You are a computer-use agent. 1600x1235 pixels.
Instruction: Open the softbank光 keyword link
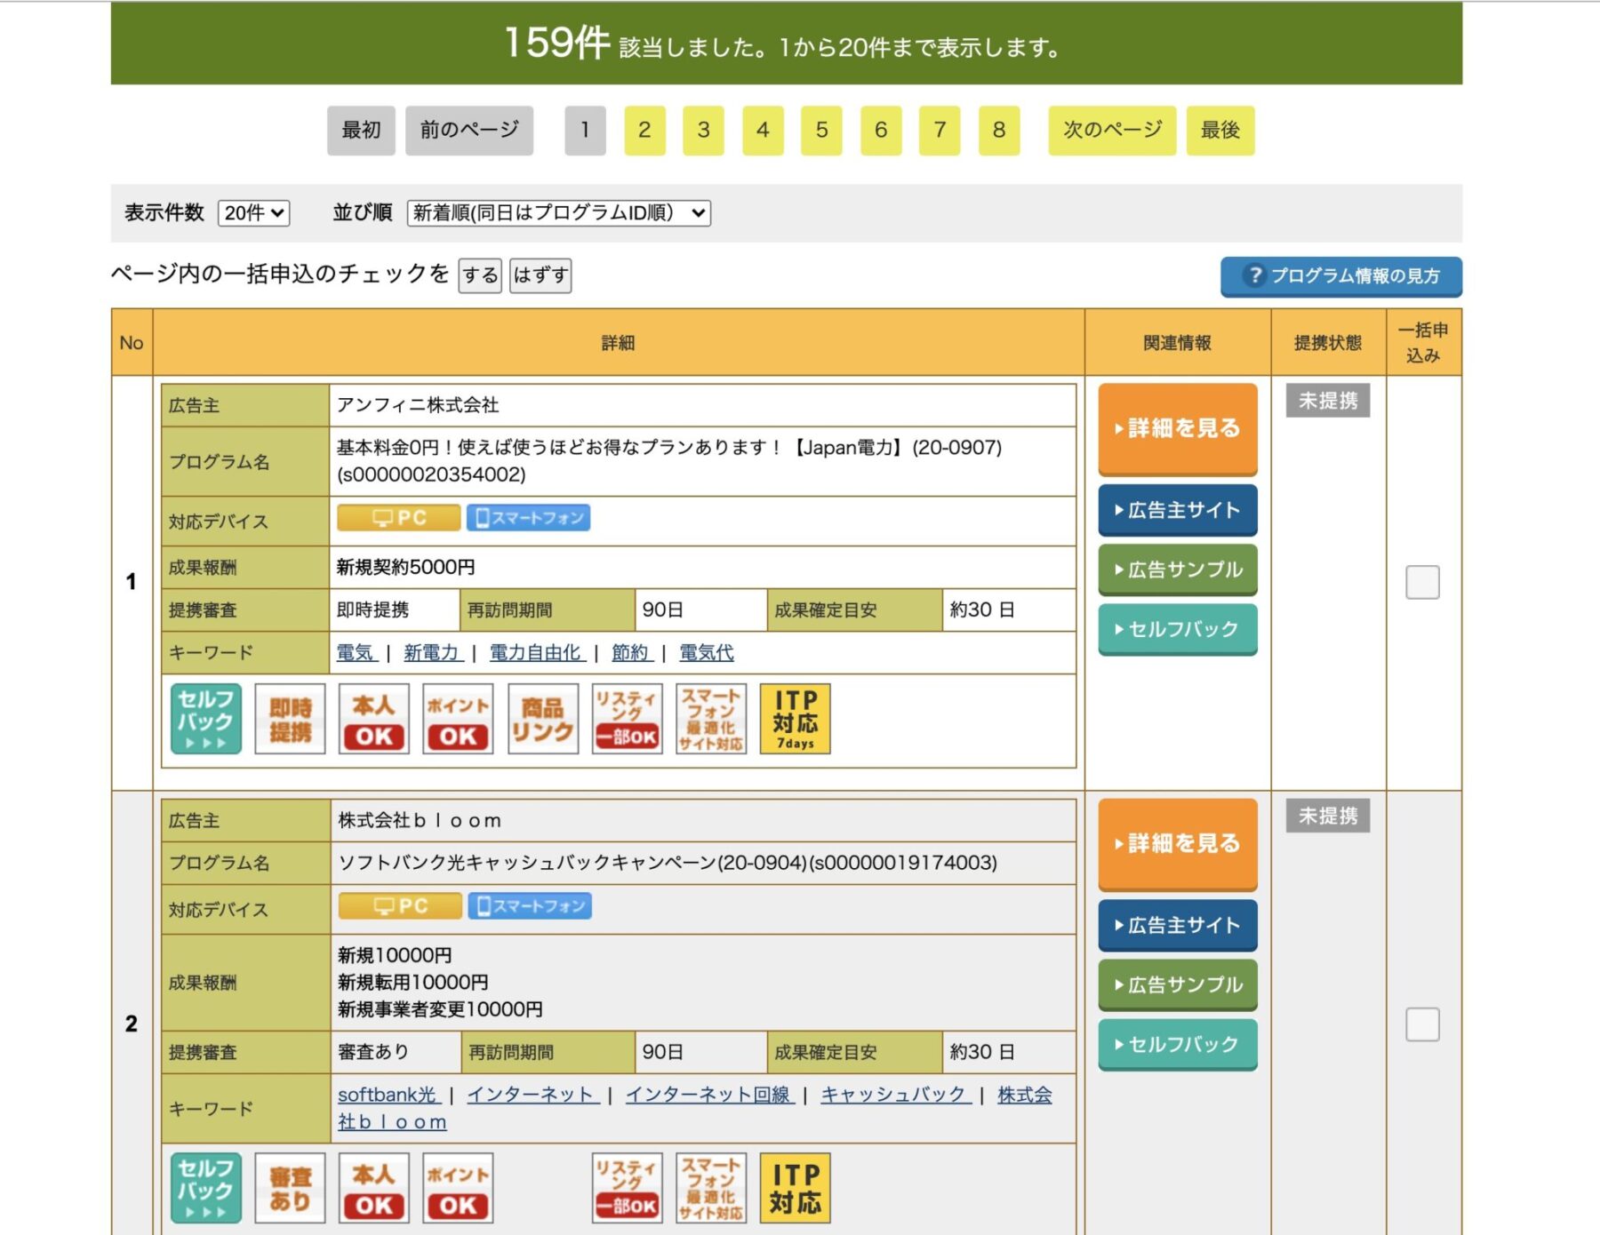389,1095
